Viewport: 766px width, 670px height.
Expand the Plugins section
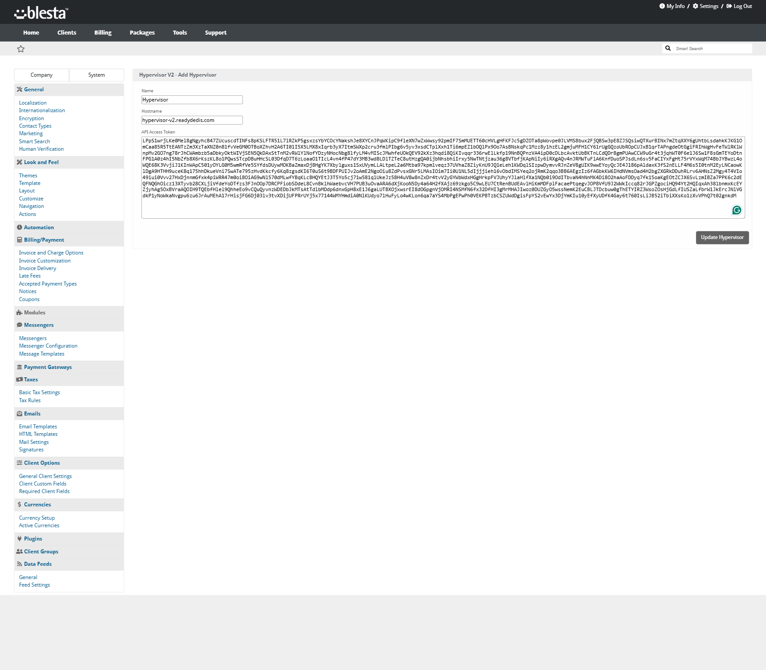pos(33,539)
